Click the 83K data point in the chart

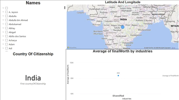coord(118,76)
